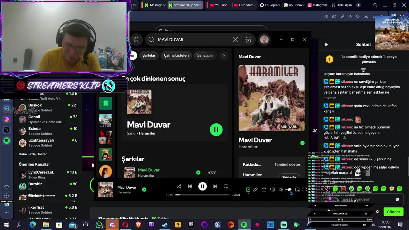409x230 pixels.
Task: Open chat settings gear icon
Action: click(x=377, y=212)
